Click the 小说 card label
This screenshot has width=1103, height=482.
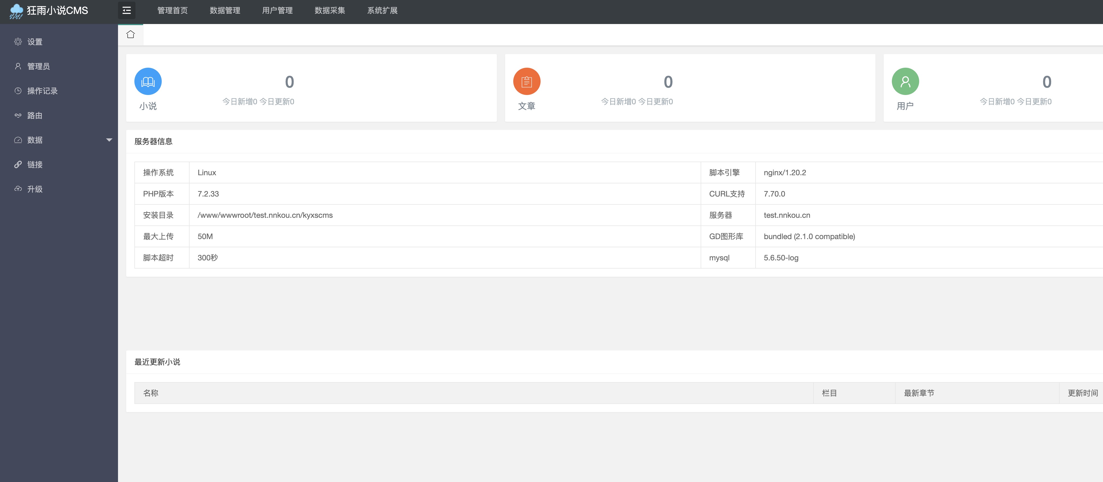(x=148, y=106)
